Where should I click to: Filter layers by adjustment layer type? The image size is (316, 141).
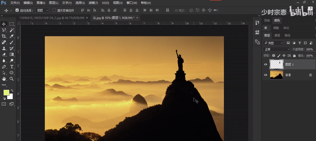point(294,43)
